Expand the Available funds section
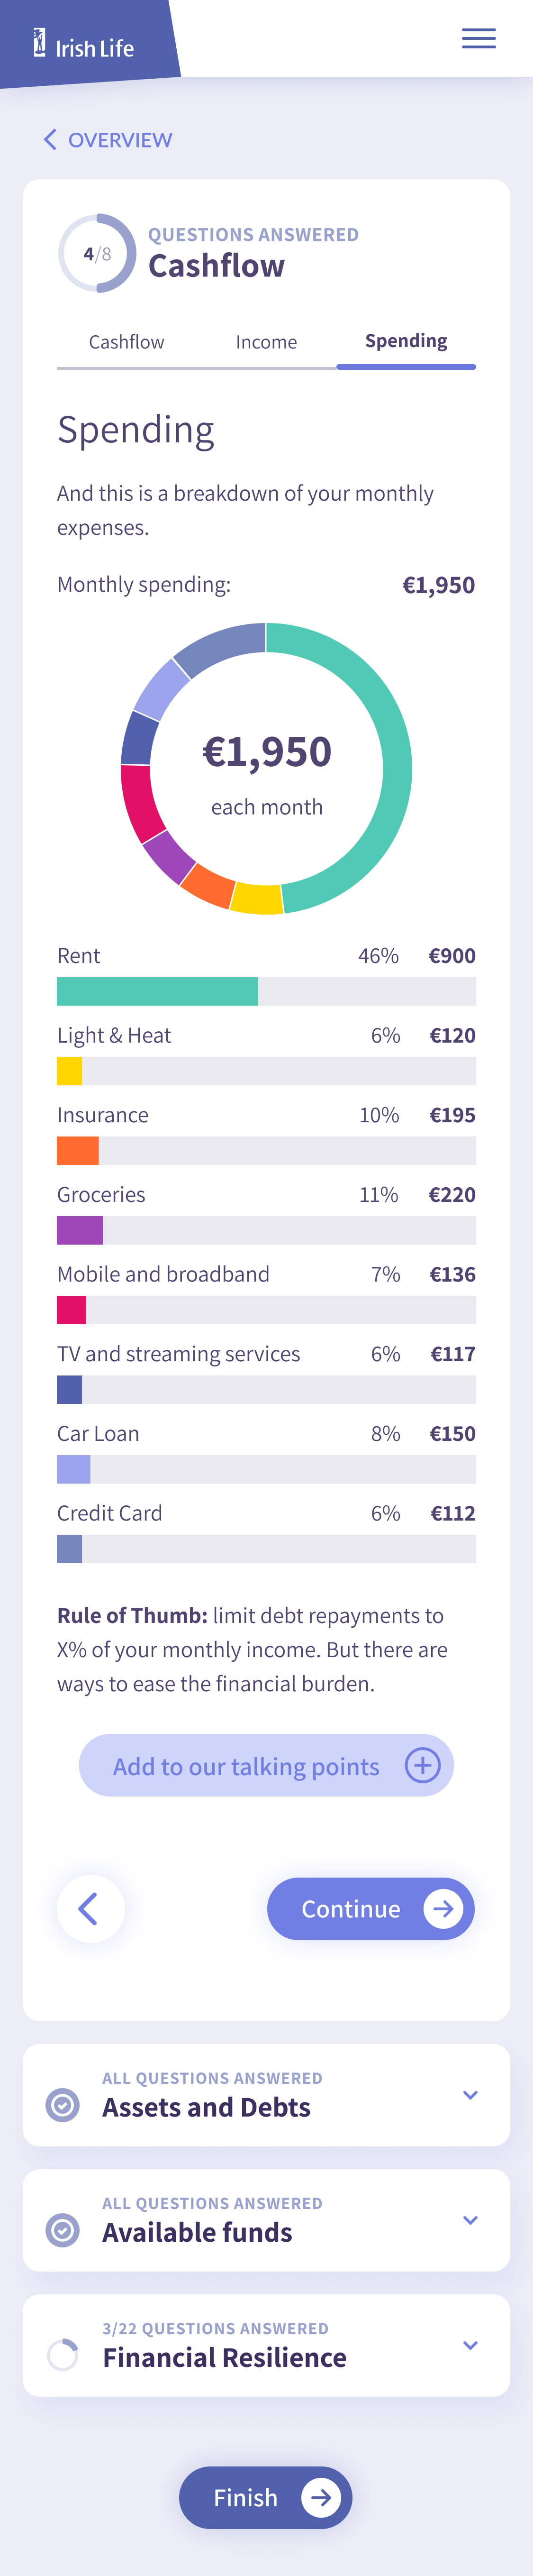The width and height of the screenshot is (533, 2576). (470, 2219)
